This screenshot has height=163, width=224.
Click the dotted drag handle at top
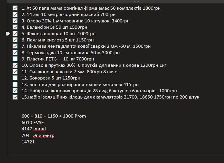[136, 2]
